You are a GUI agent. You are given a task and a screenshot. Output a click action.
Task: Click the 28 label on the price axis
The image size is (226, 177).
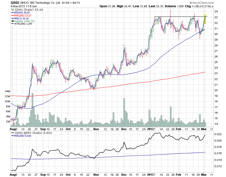click(x=216, y=45)
